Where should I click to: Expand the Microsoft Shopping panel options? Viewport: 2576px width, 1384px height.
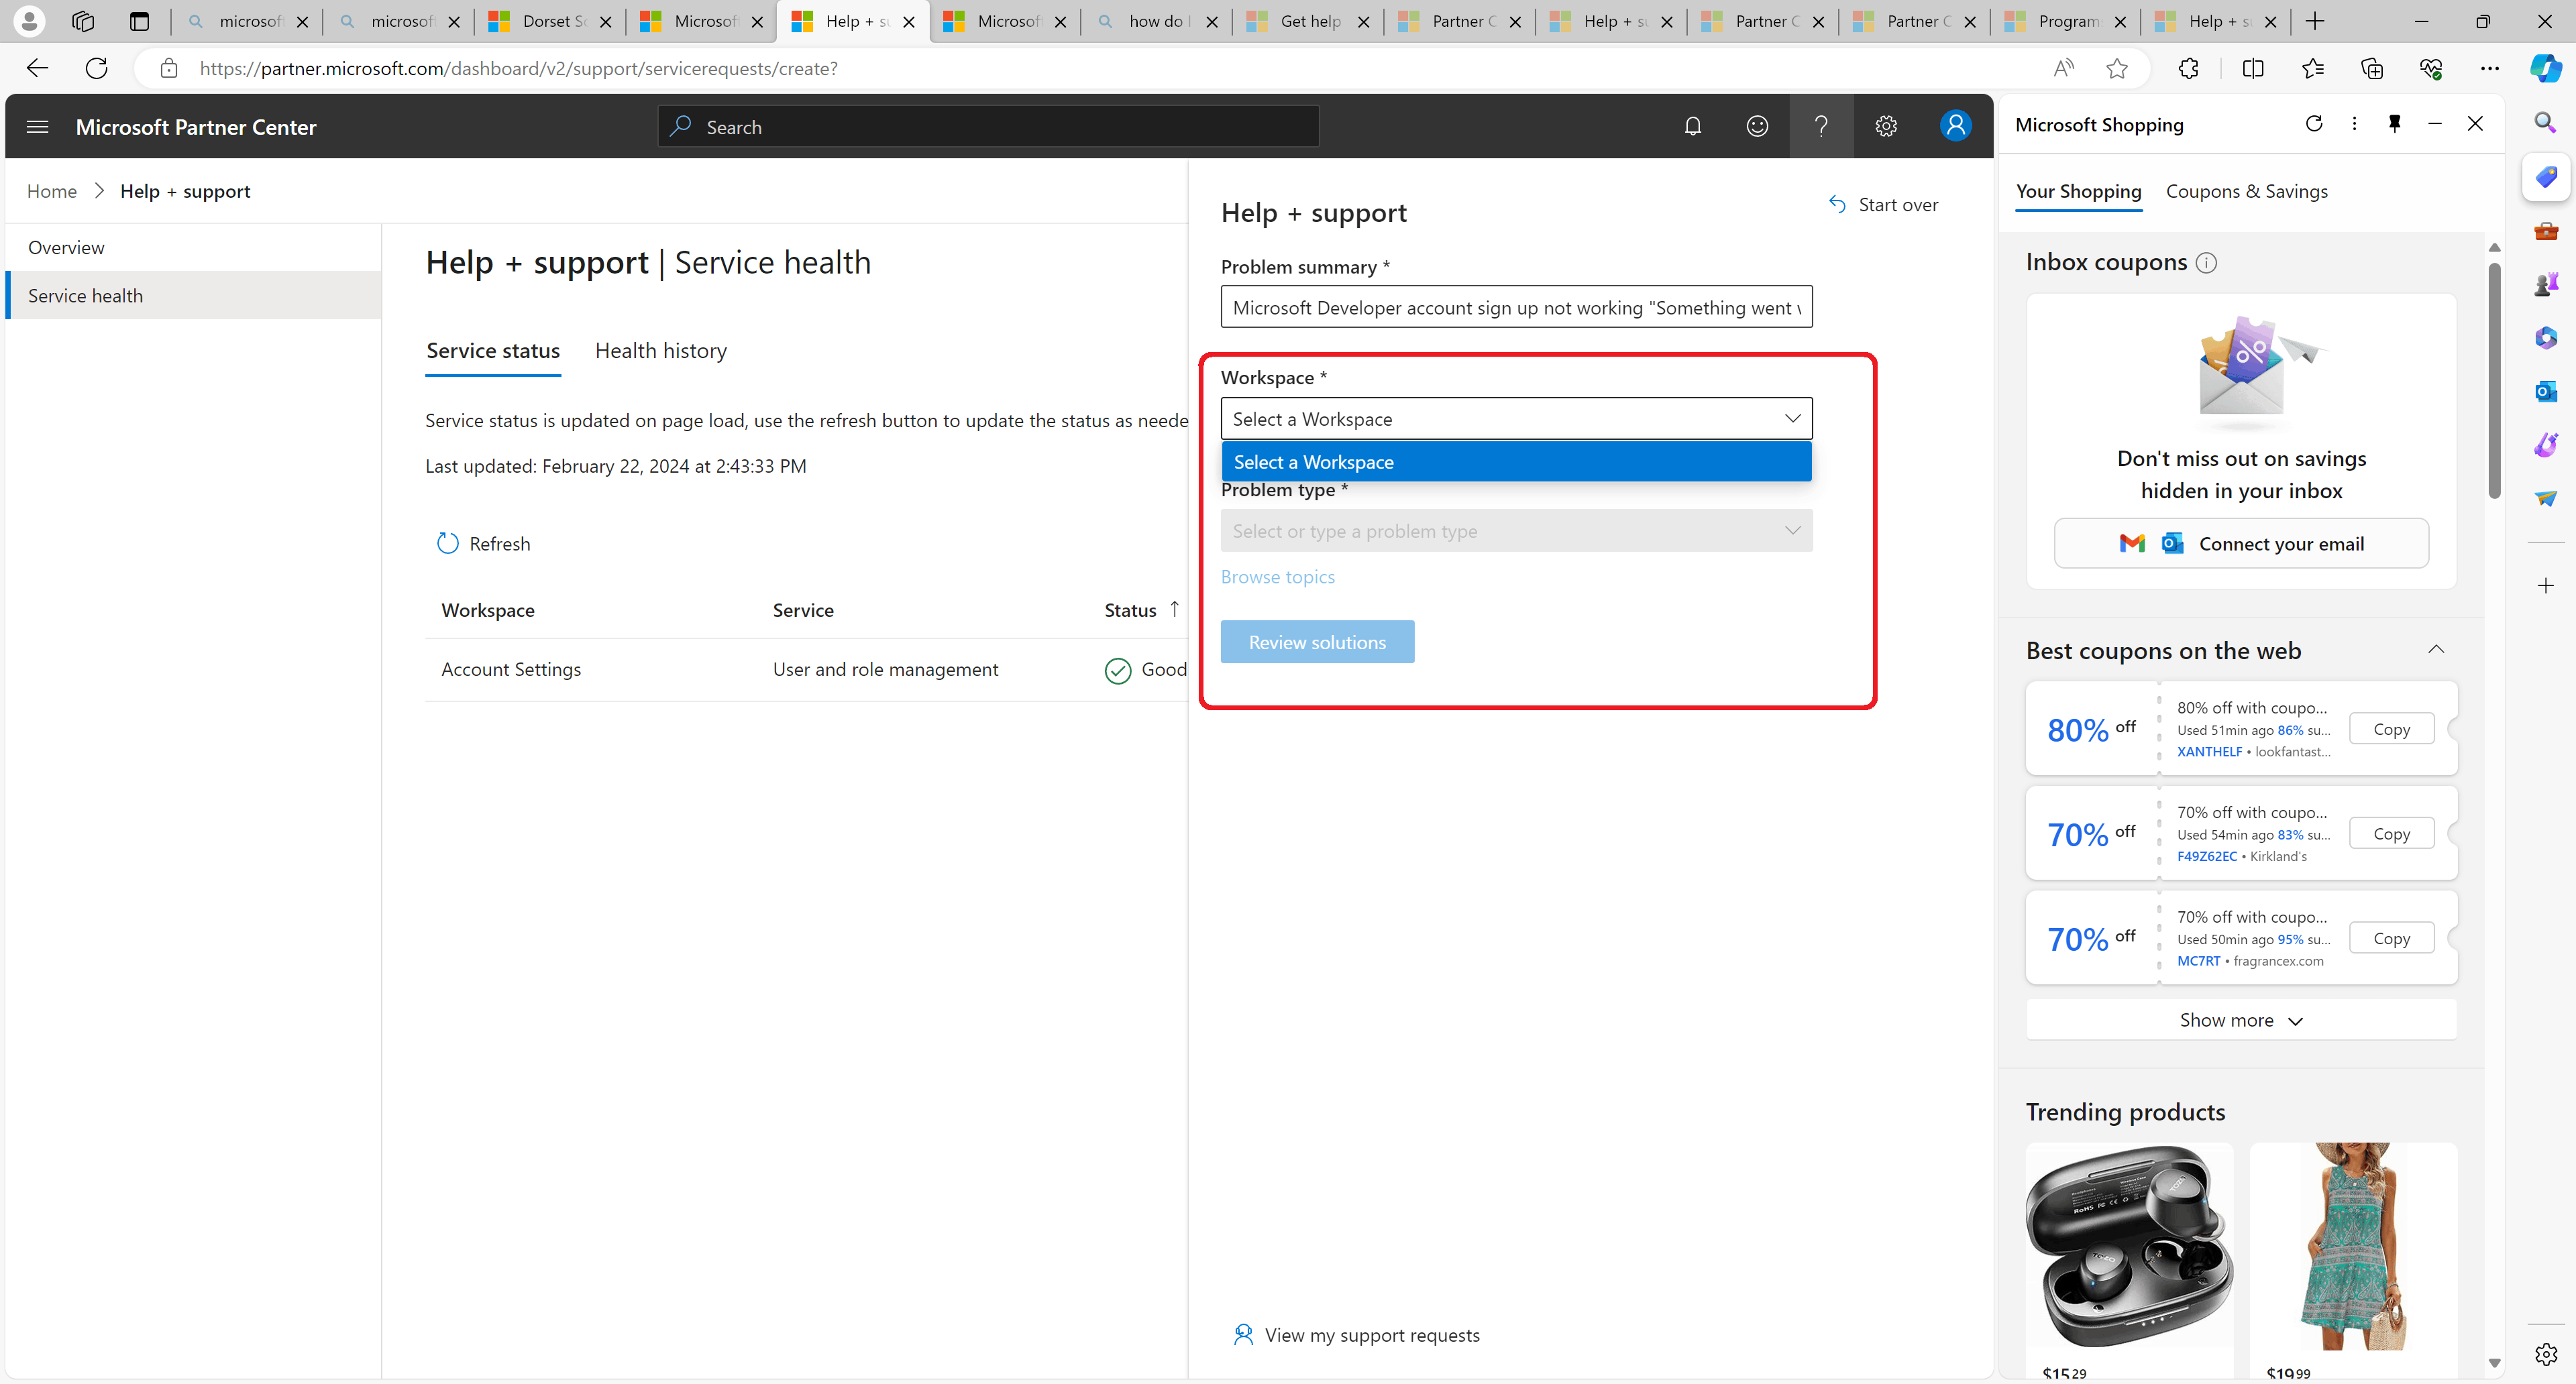tap(2353, 123)
